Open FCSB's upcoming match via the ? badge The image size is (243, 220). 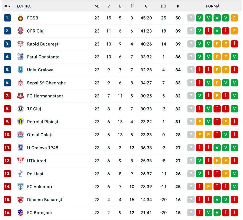pos(191,18)
